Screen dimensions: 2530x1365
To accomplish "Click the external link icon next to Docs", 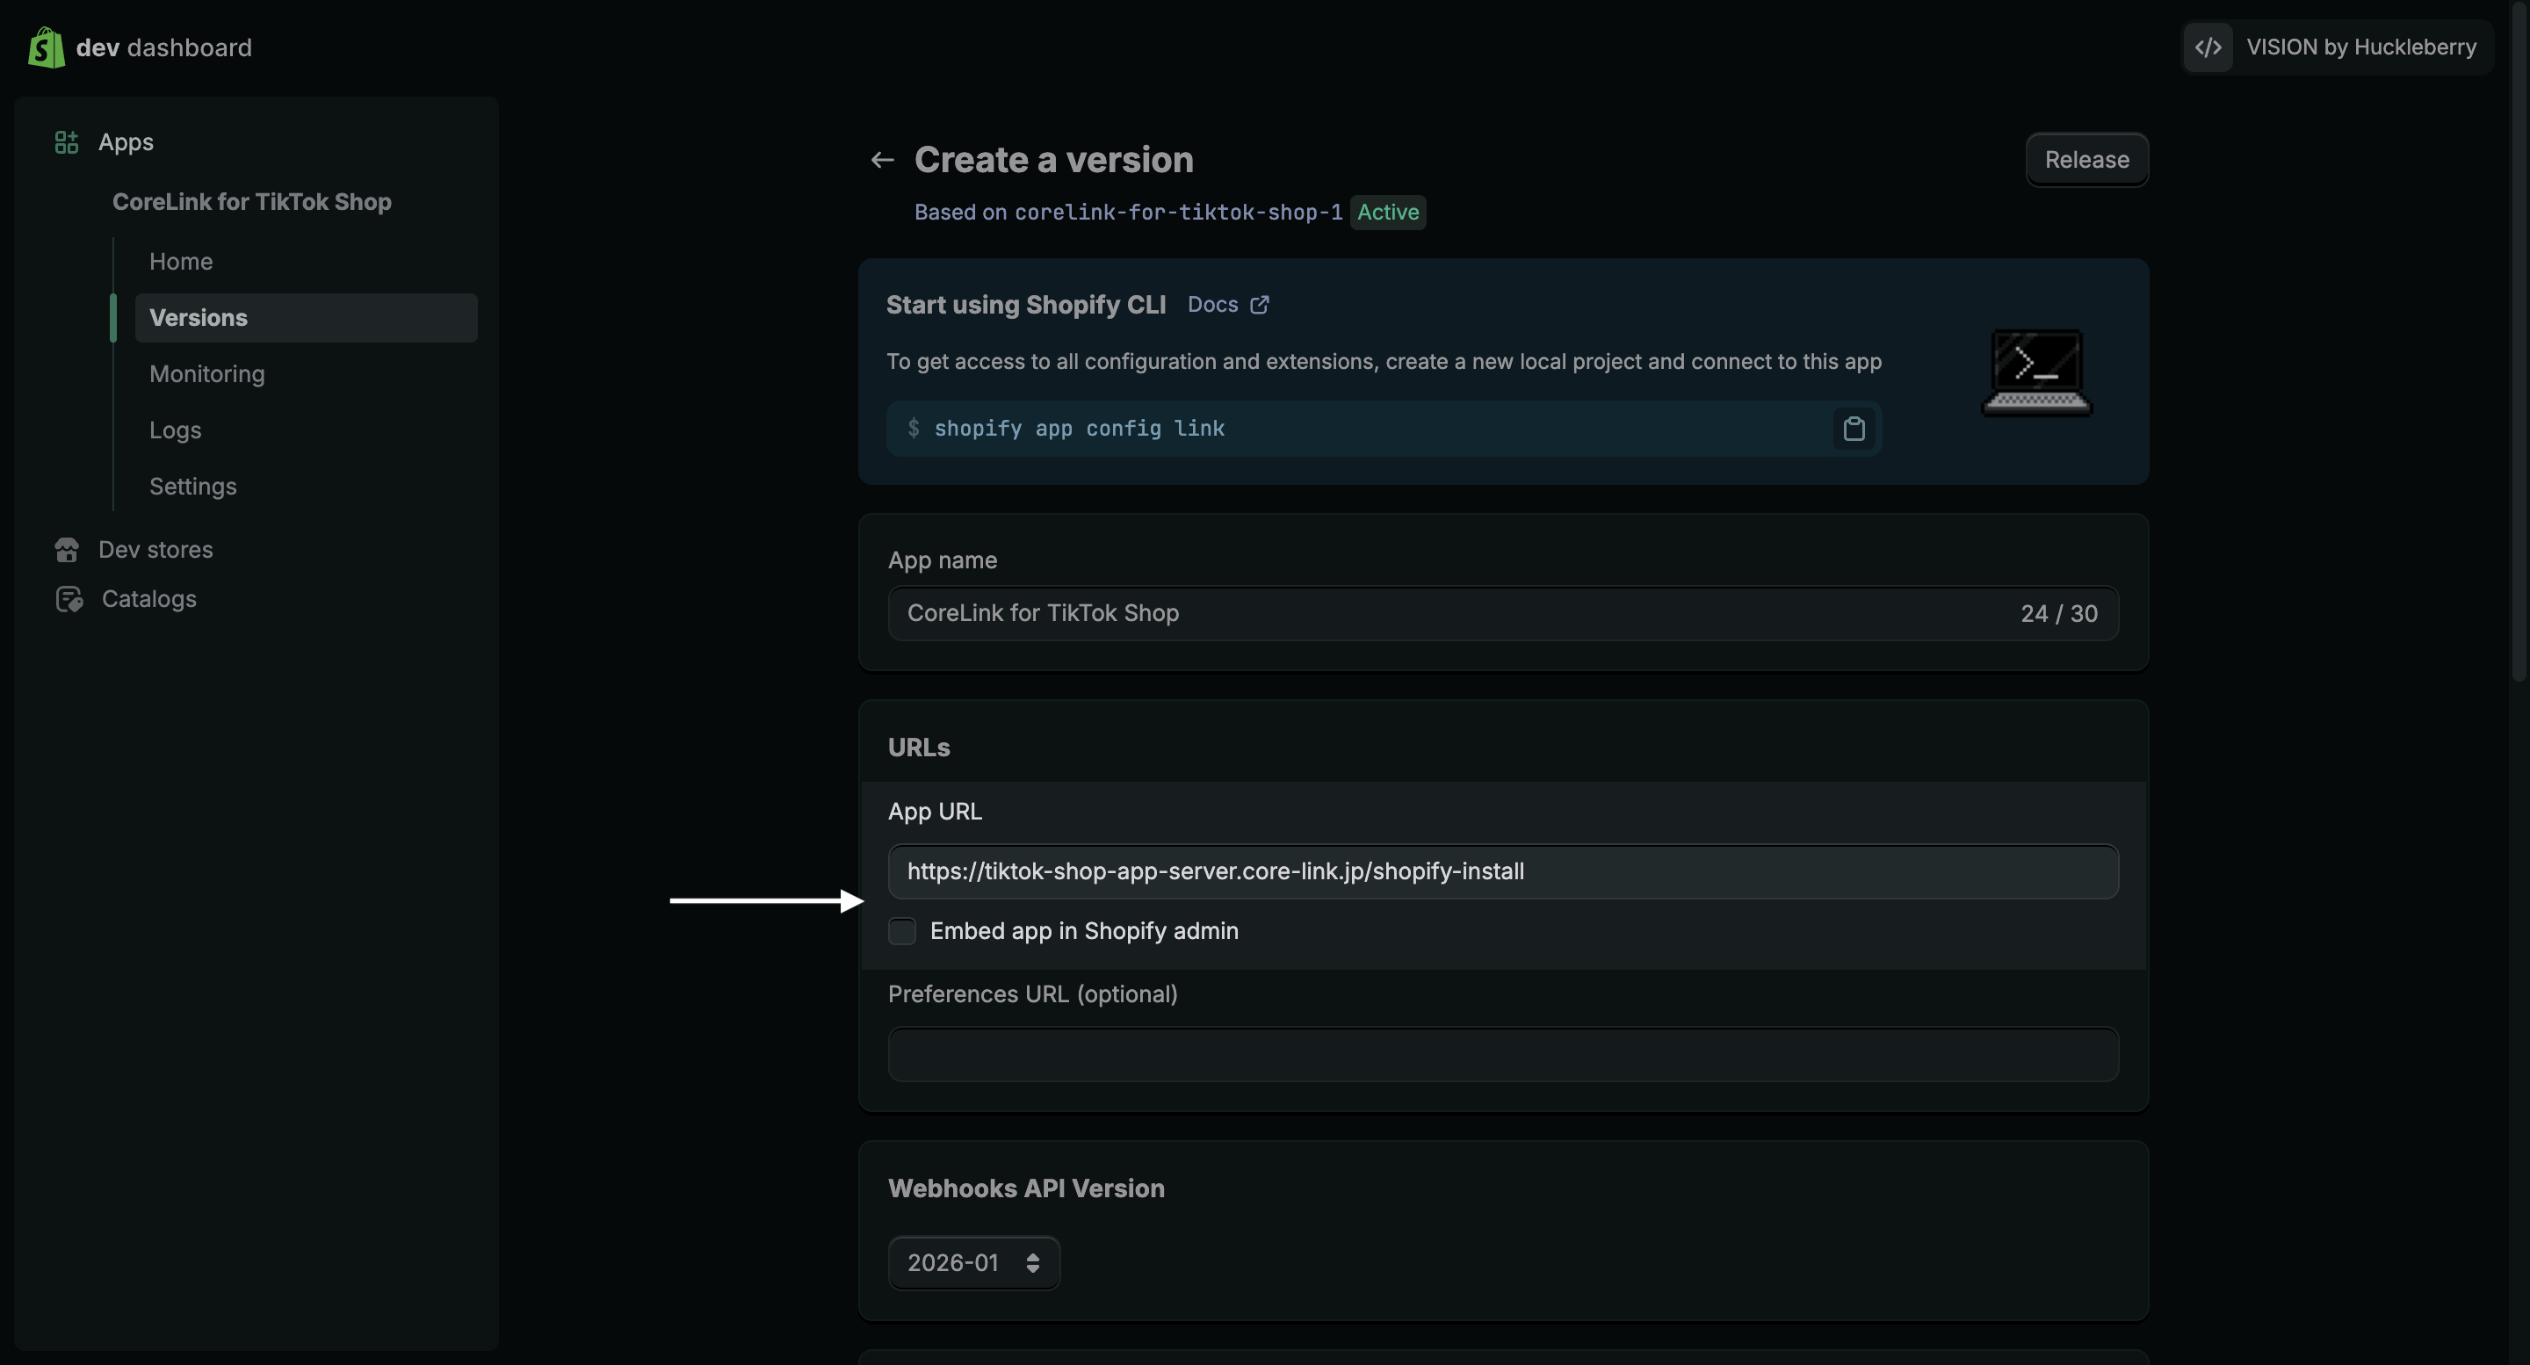I will pos(1259,305).
